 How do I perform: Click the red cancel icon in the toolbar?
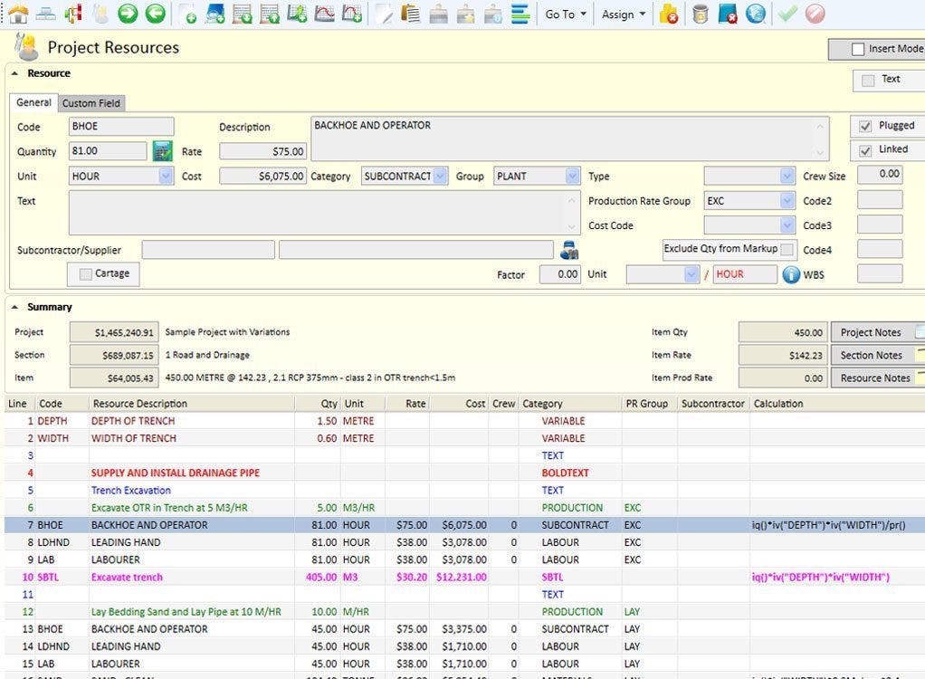pyautogui.click(x=815, y=14)
